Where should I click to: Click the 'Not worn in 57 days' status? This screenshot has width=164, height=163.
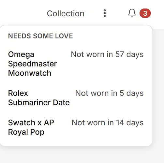click(x=107, y=54)
